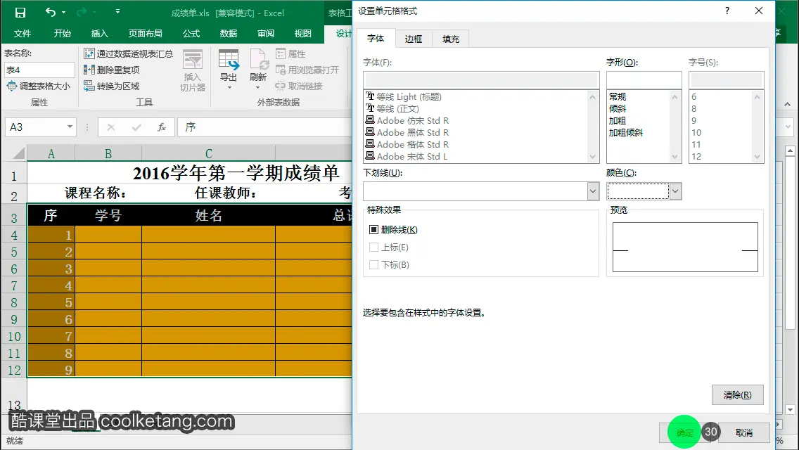The width and height of the screenshot is (799, 450).
Task: Click the 清除 clear button
Action: (737, 395)
